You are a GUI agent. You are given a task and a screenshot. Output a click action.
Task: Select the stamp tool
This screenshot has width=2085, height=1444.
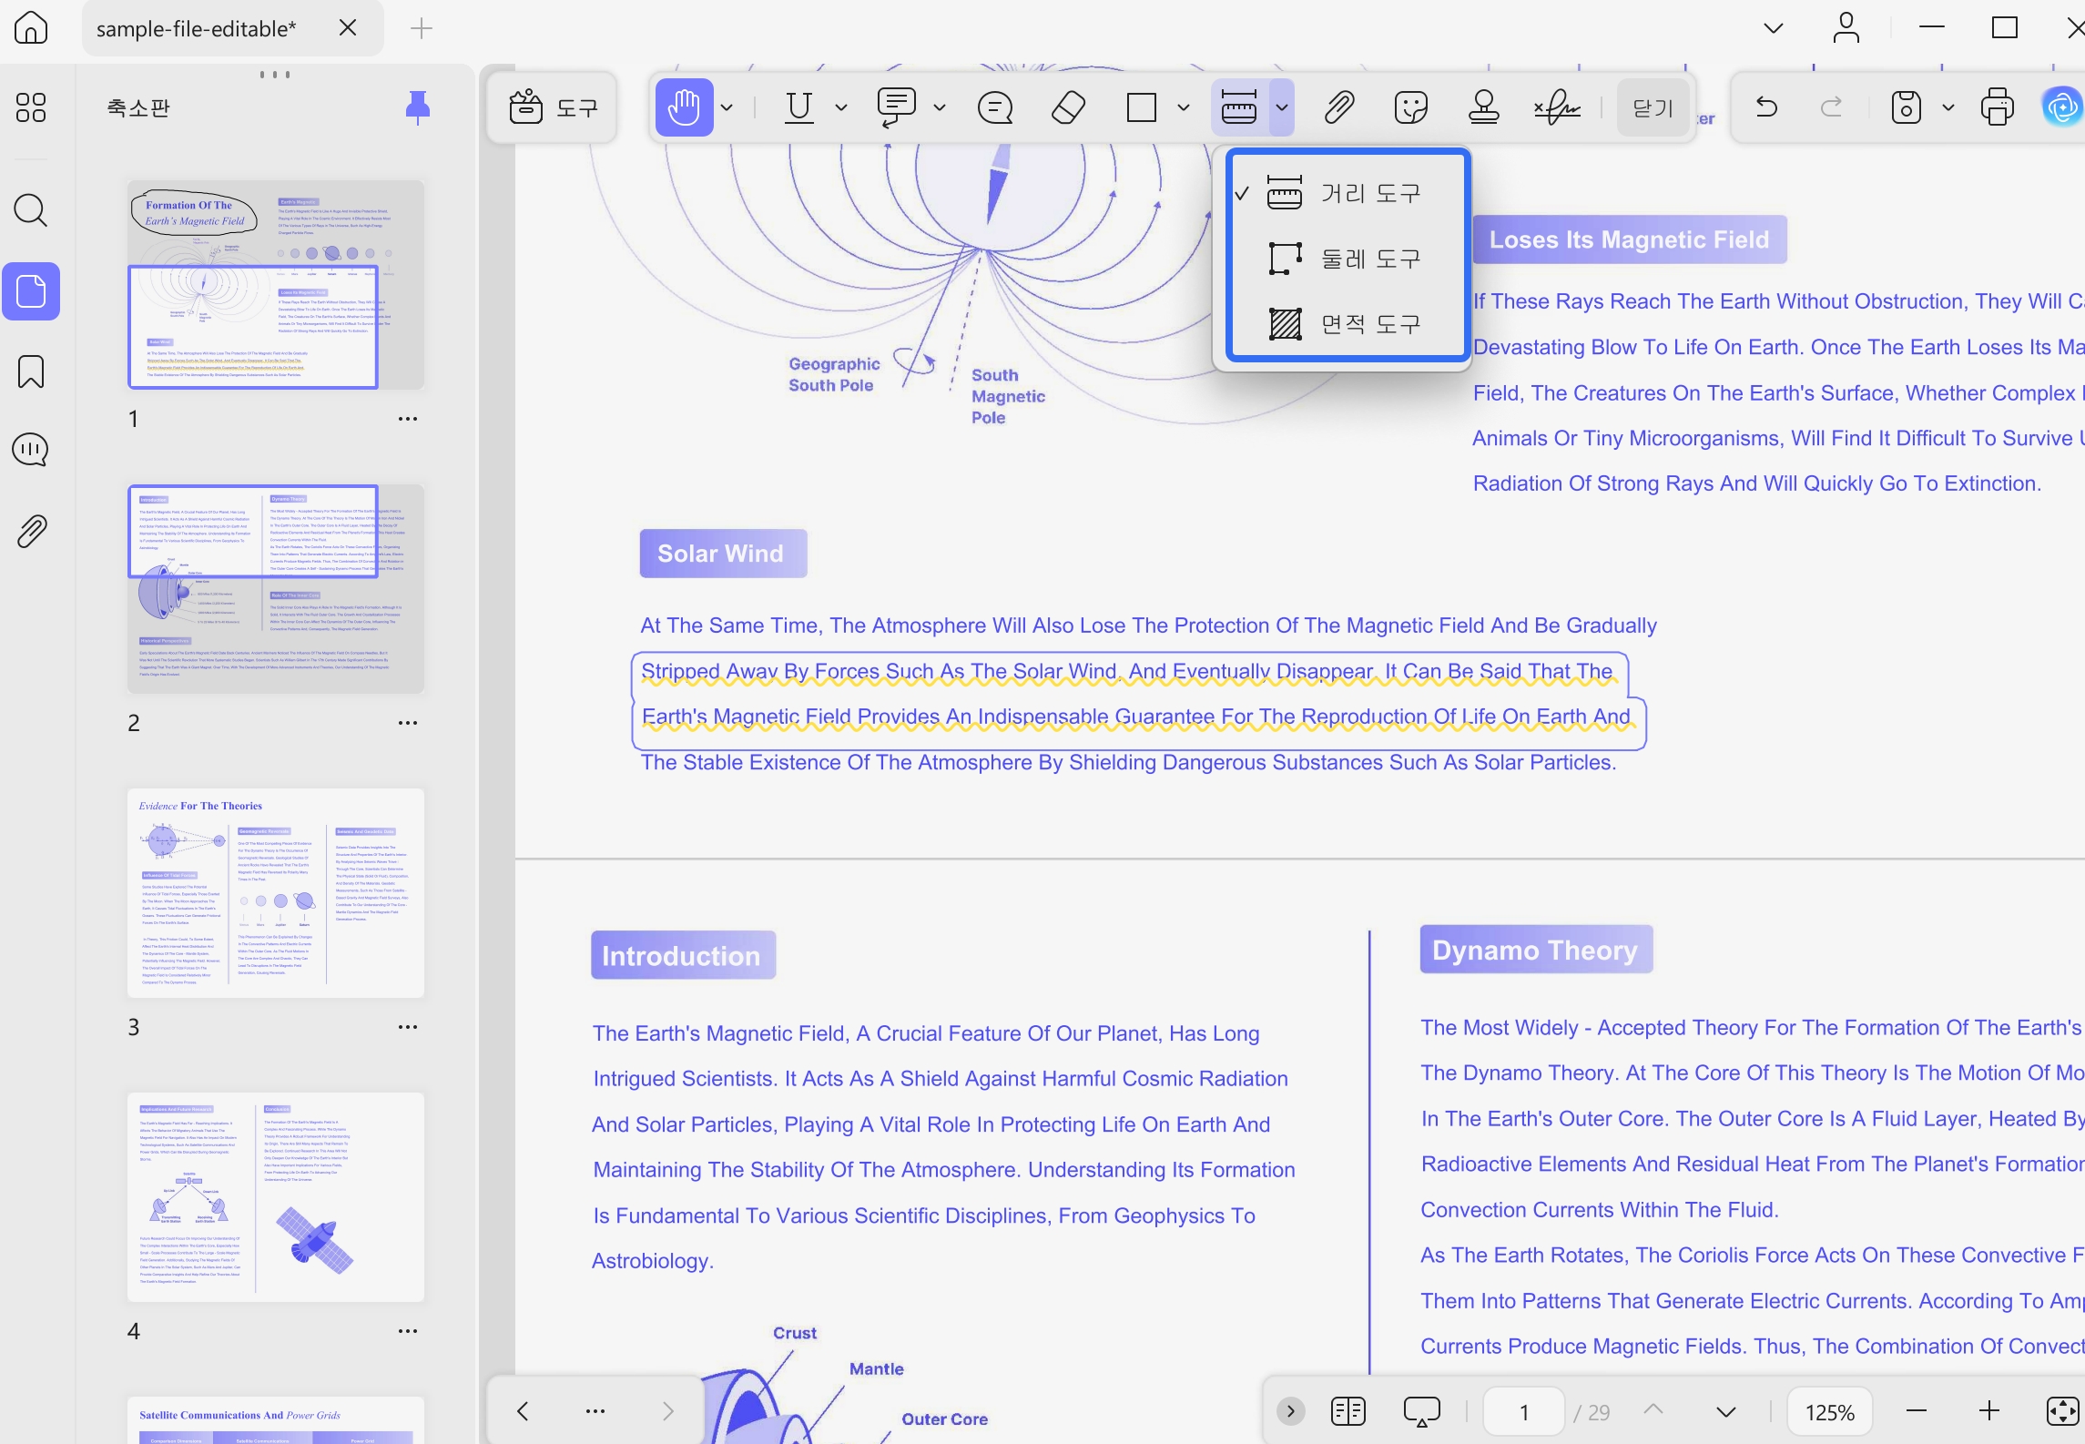(x=1483, y=107)
